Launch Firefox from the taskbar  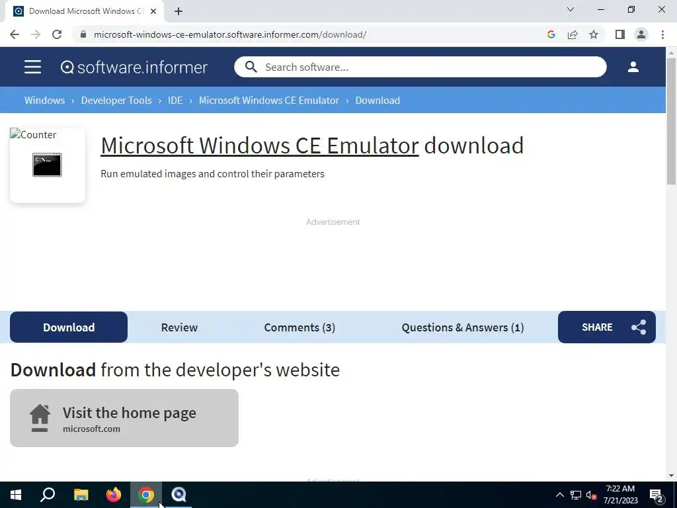pyautogui.click(x=114, y=495)
